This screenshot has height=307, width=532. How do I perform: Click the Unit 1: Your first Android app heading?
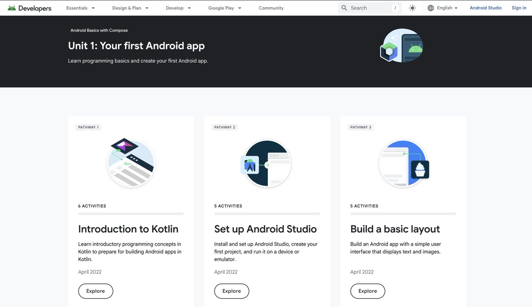click(137, 46)
